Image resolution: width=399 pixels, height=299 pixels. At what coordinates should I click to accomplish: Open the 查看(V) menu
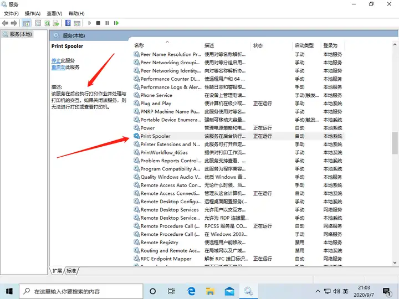tap(54, 13)
